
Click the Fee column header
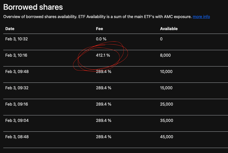tap(100, 29)
